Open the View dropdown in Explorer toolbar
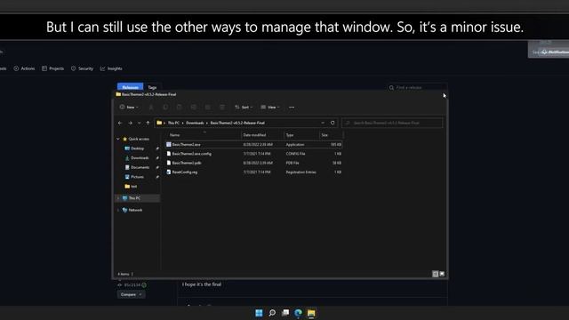Viewport: 569px width, 320px height. (270, 107)
